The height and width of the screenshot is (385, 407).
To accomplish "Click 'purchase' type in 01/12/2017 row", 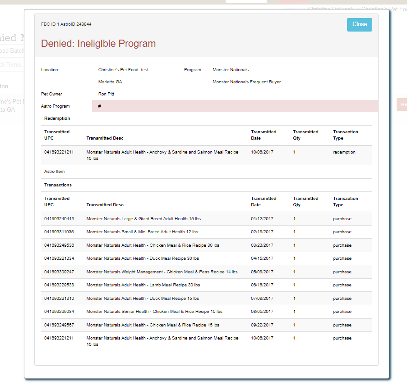I will click(x=342, y=219).
